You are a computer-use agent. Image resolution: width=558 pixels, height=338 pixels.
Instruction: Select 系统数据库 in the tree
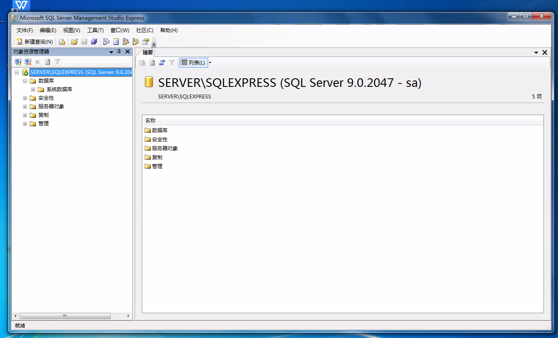(x=59, y=89)
